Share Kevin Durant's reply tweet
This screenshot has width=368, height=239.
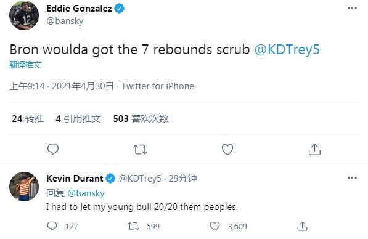click(x=302, y=226)
